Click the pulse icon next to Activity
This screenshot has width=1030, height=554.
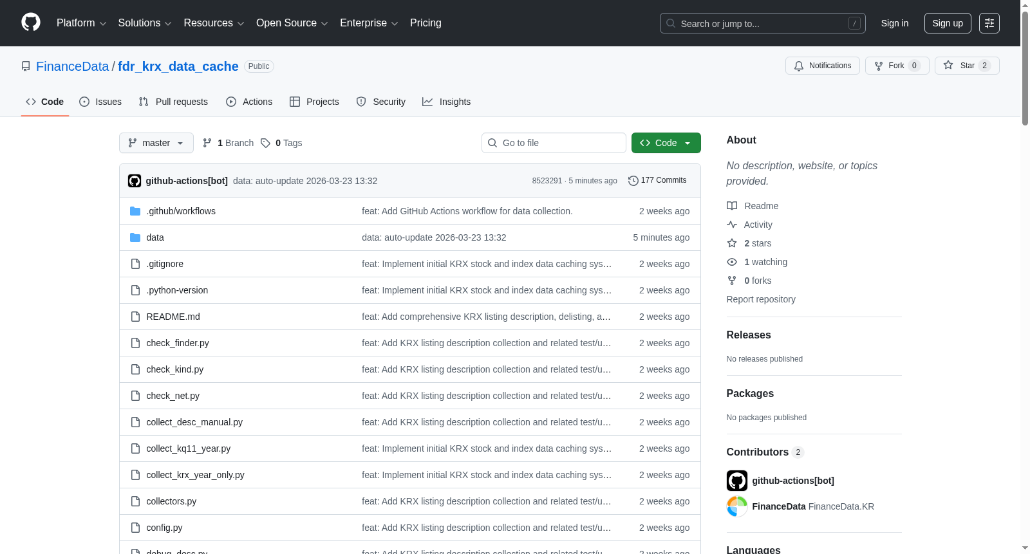tap(732, 225)
